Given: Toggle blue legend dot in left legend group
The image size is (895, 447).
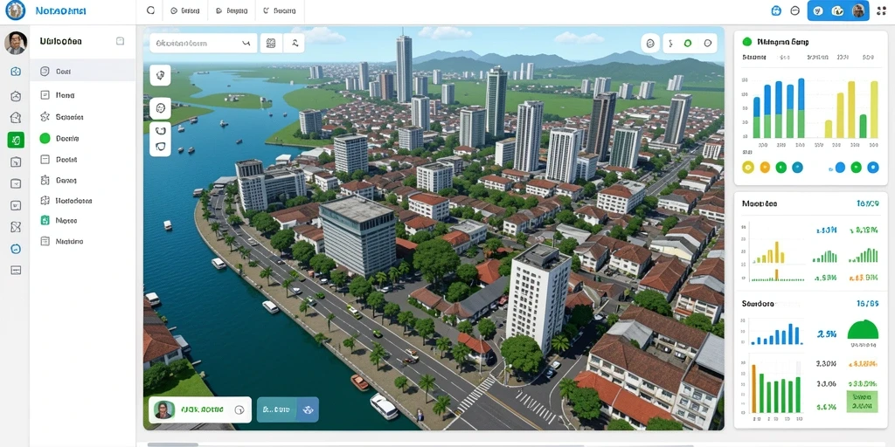Looking at the screenshot, I should [798, 167].
